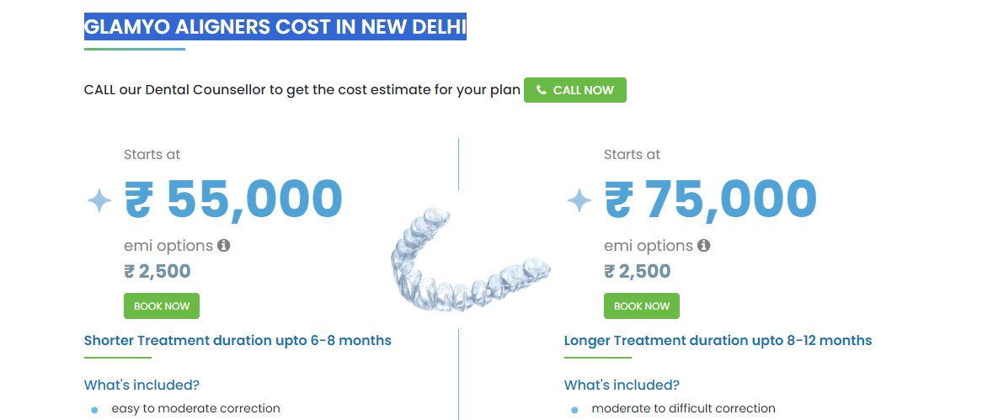Select the Glamyo Aligners Cost heading text
The width and height of the screenshot is (993, 420).
(x=275, y=27)
